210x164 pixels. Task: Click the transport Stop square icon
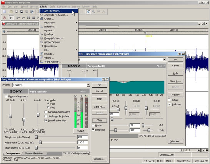tap(33, 18)
